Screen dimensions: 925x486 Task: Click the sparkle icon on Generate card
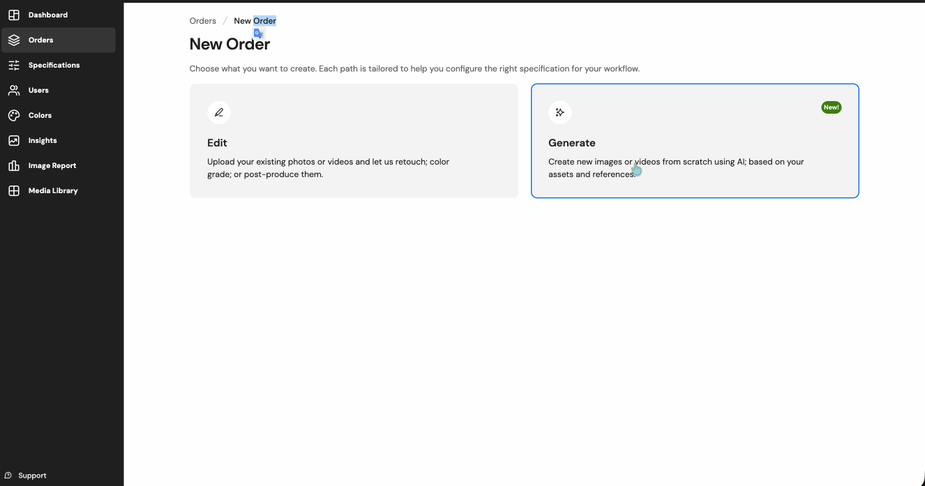click(560, 112)
